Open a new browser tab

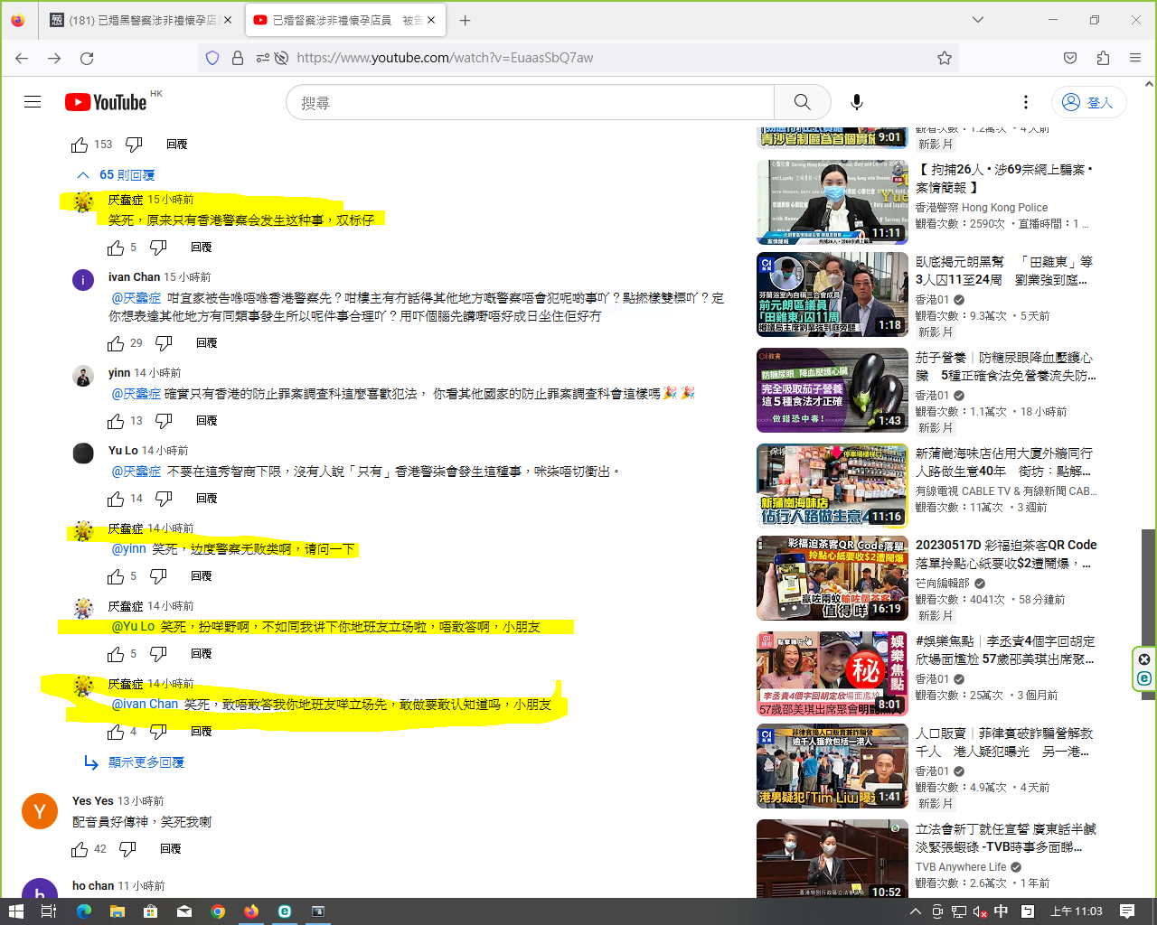(465, 20)
